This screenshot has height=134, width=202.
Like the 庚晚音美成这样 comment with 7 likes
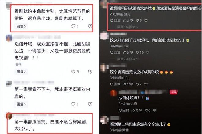click(x=139, y=84)
